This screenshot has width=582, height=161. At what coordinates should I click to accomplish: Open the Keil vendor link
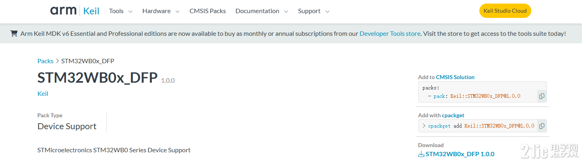pos(43,93)
